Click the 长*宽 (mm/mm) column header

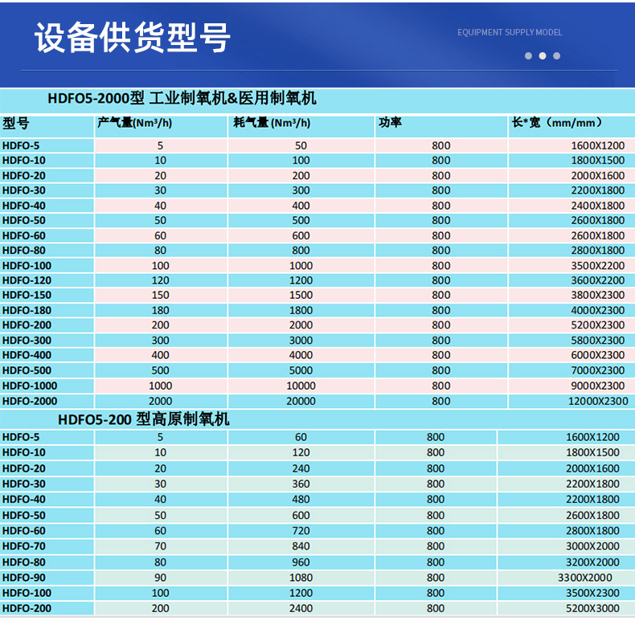[x=557, y=122]
